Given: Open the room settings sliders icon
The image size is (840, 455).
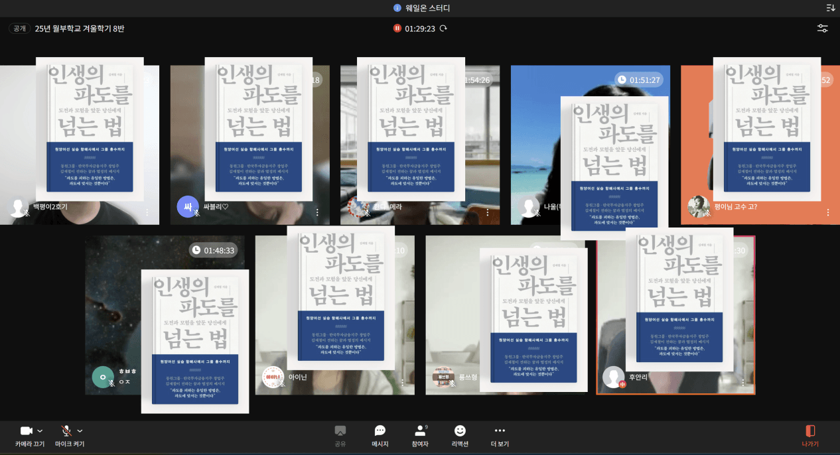Looking at the screenshot, I should pyautogui.click(x=823, y=29).
